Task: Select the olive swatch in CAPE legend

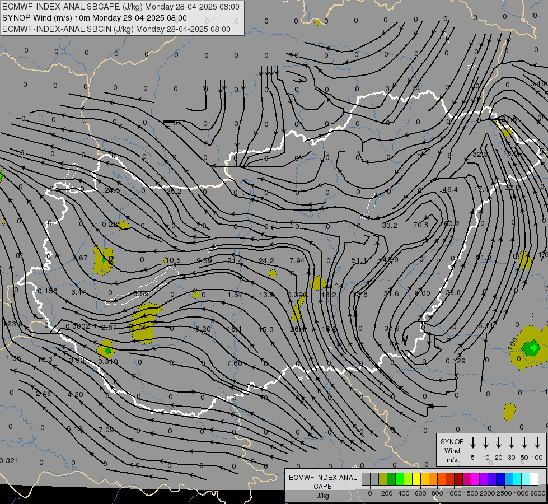Action: [x=383, y=479]
